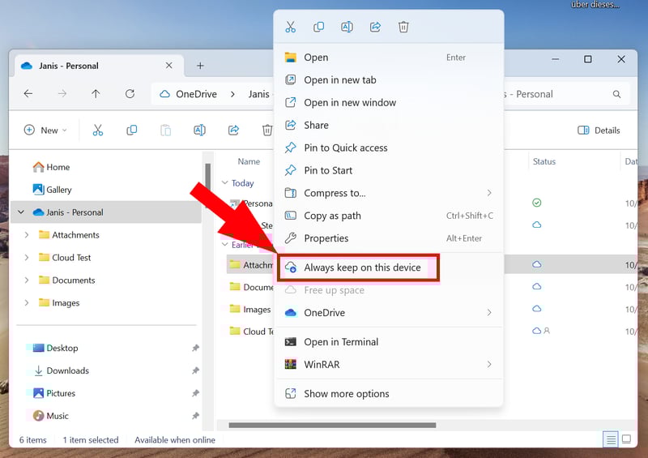The height and width of the screenshot is (458, 648).
Task: Click the Copy icon in Explorer toolbar
Action: (x=132, y=131)
